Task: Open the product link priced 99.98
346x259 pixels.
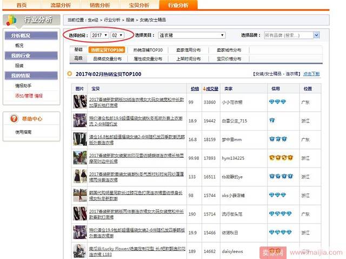Action: pyautogui.click(x=136, y=158)
